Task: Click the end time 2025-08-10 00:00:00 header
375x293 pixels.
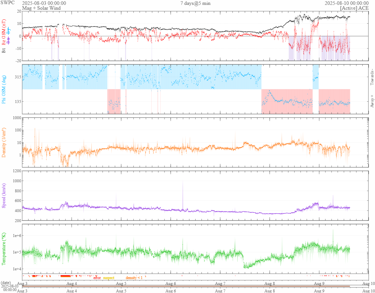Action: pos(347,3)
